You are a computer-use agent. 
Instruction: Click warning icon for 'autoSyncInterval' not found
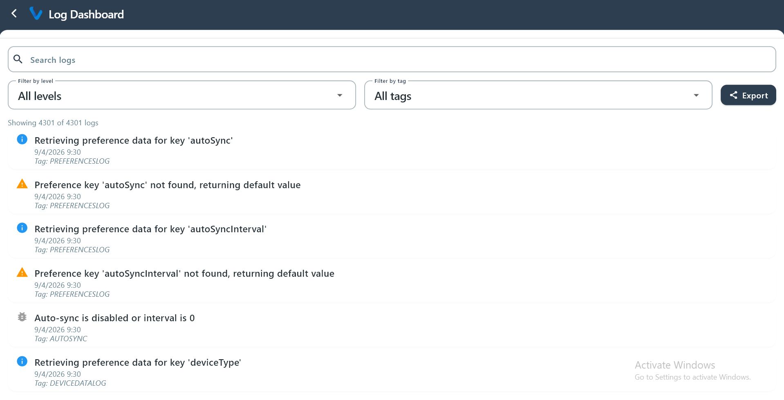coord(22,272)
